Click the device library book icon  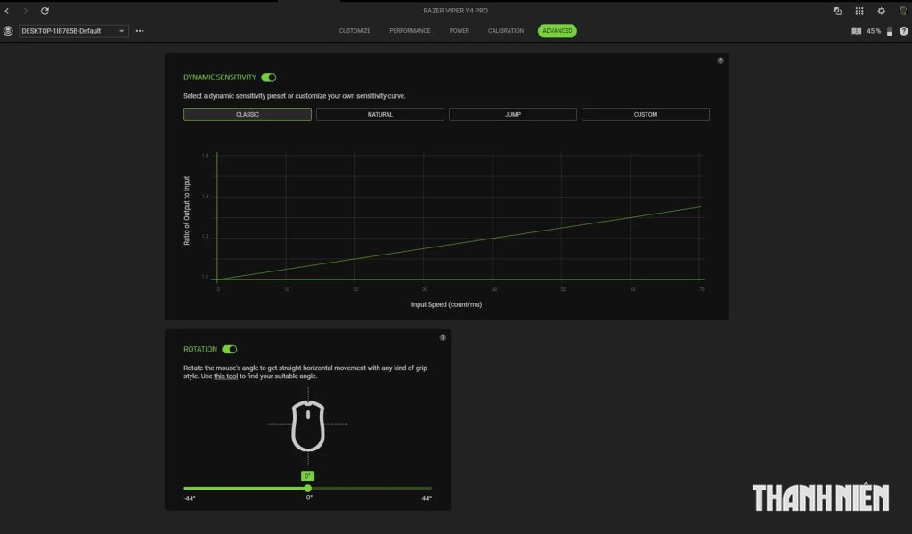click(x=856, y=30)
